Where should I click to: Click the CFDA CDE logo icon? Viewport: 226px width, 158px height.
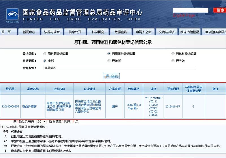click(x=12, y=16)
